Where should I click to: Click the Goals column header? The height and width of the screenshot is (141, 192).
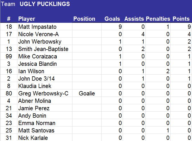click(112, 19)
